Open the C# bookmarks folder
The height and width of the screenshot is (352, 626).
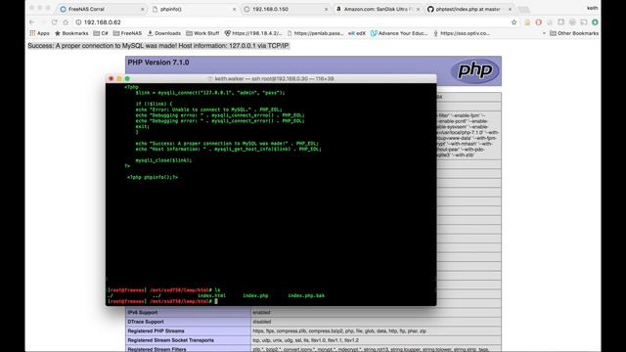[x=101, y=33]
